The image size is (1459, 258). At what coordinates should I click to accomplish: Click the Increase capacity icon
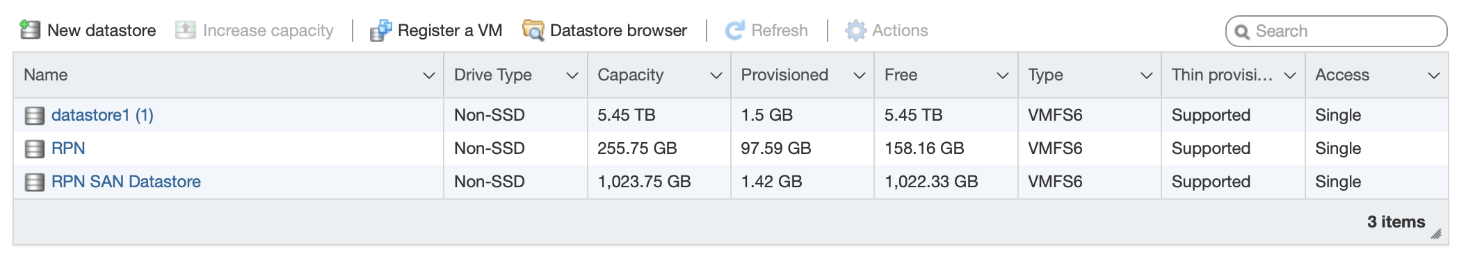click(185, 30)
